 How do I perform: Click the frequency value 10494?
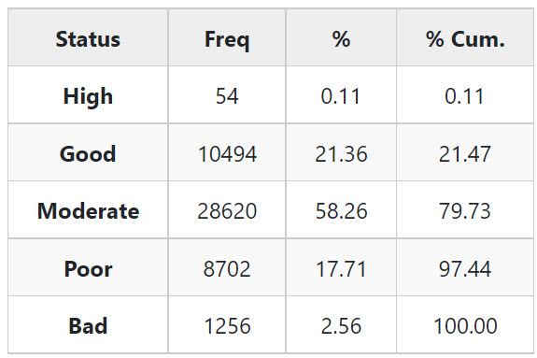(227, 153)
